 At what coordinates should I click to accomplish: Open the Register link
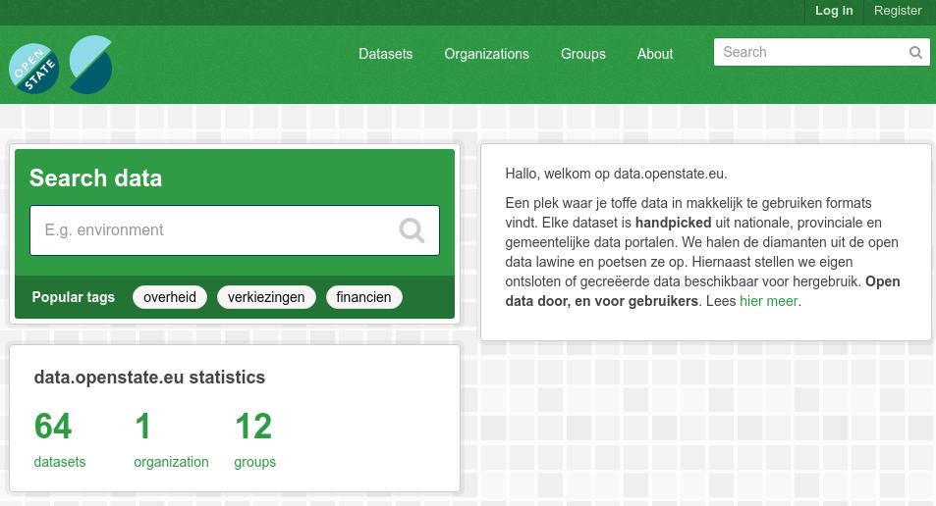(x=898, y=11)
